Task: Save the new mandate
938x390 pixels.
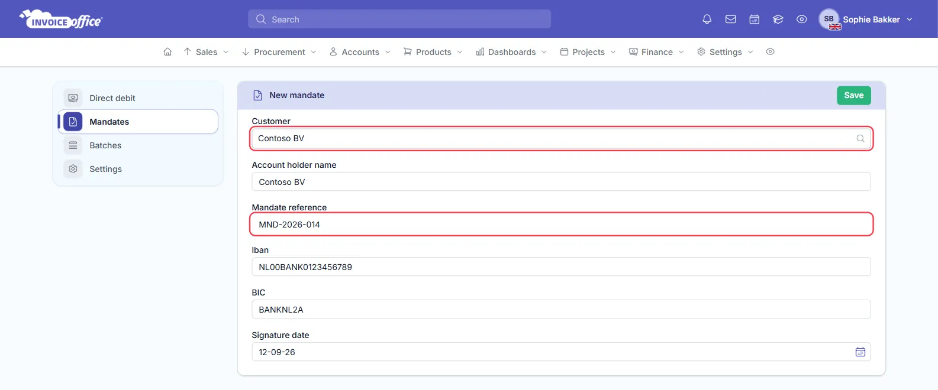Action: click(853, 95)
